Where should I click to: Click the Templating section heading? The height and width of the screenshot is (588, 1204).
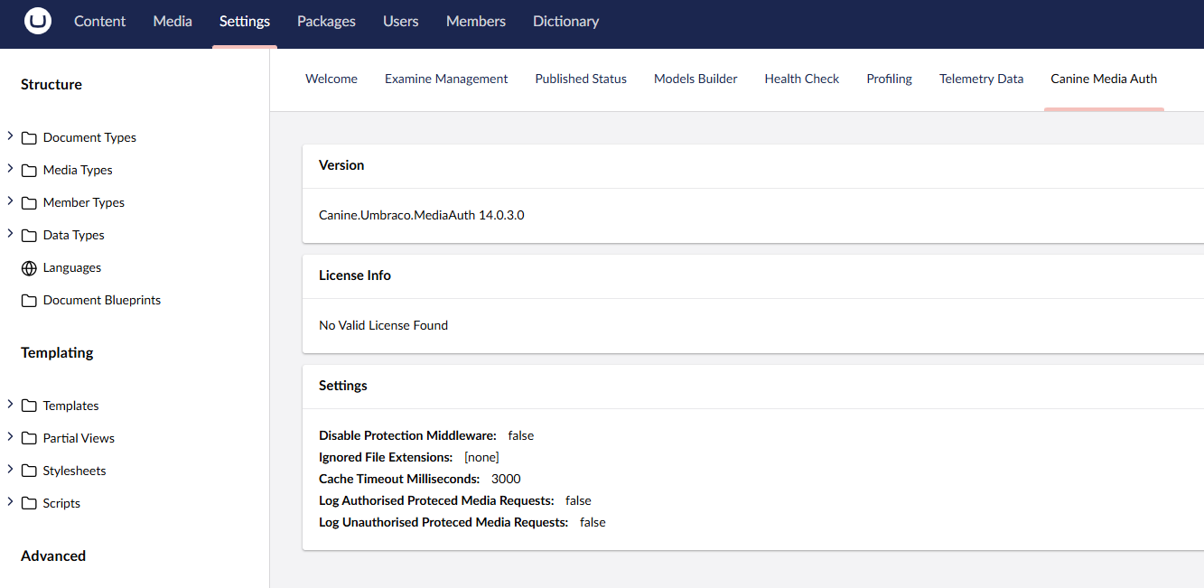[57, 353]
